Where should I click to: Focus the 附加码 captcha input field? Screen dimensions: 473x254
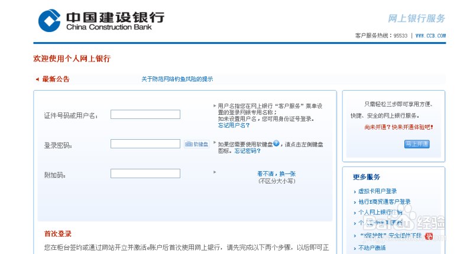145,173
